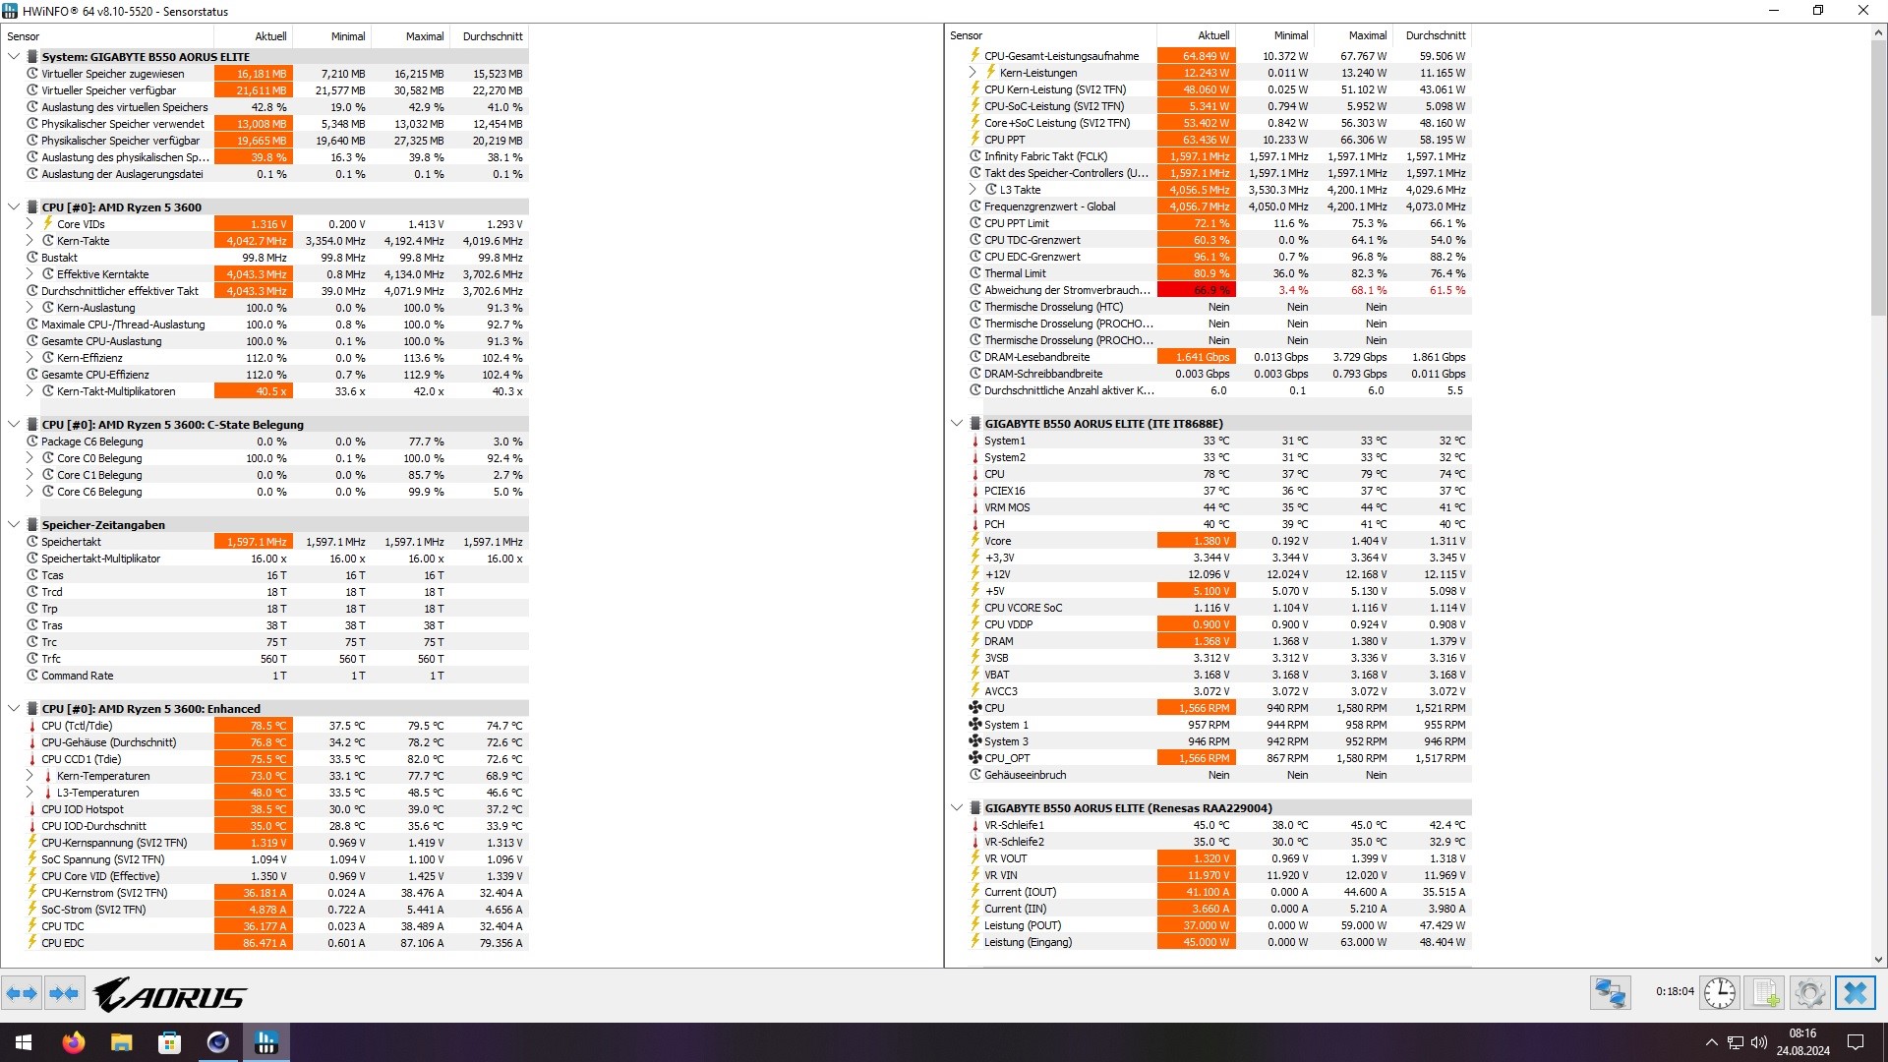Expand the Effektive Kerntakte entry
The image size is (1888, 1062).
tap(29, 273)
